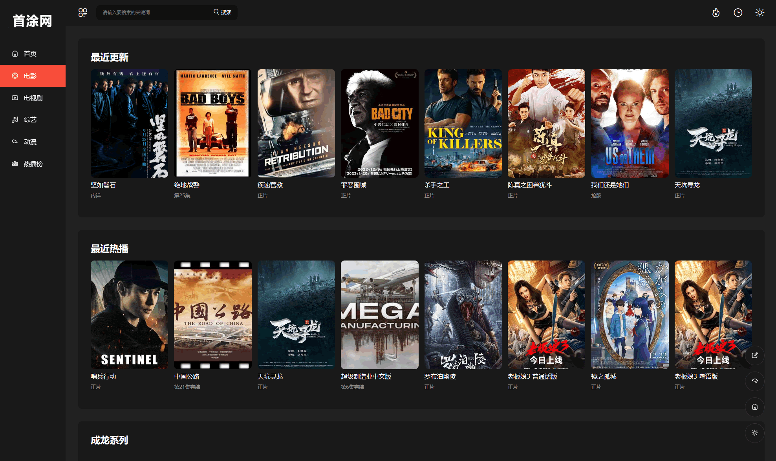
Task: Toggle theme with floating sun button
Action: click(x=754, y=433)
